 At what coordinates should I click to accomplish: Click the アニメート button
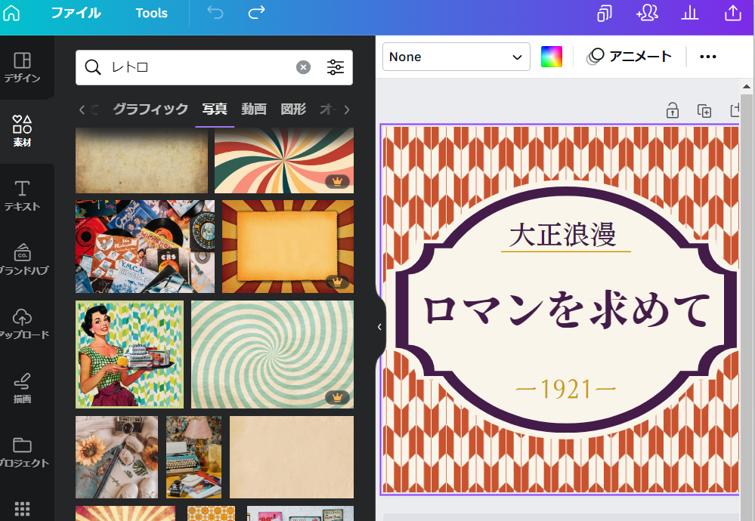629,57
